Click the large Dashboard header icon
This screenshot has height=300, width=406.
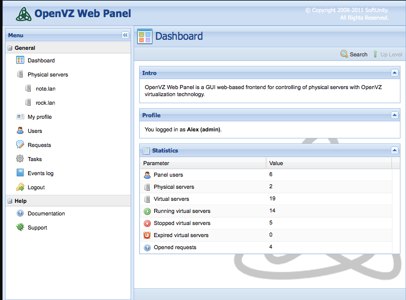[x=145, y=36]
